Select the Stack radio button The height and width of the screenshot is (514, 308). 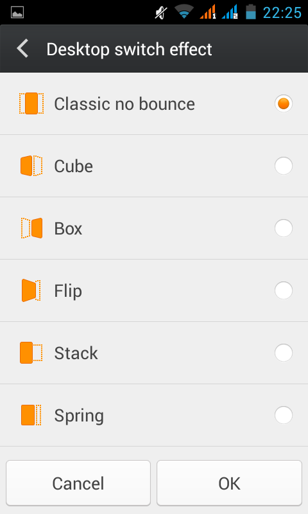click(x=284, y=353)
